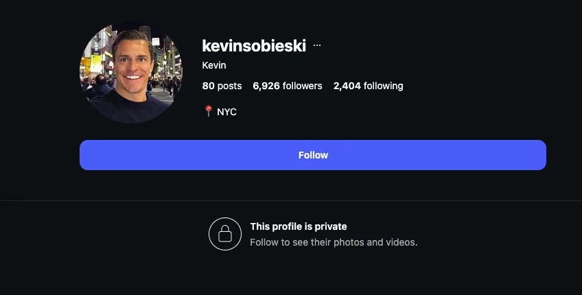The image size is (582, 295).
Task: Open kevinsobieski's circular profile picture
Action: pyautogui.click(x=131, y=72)
